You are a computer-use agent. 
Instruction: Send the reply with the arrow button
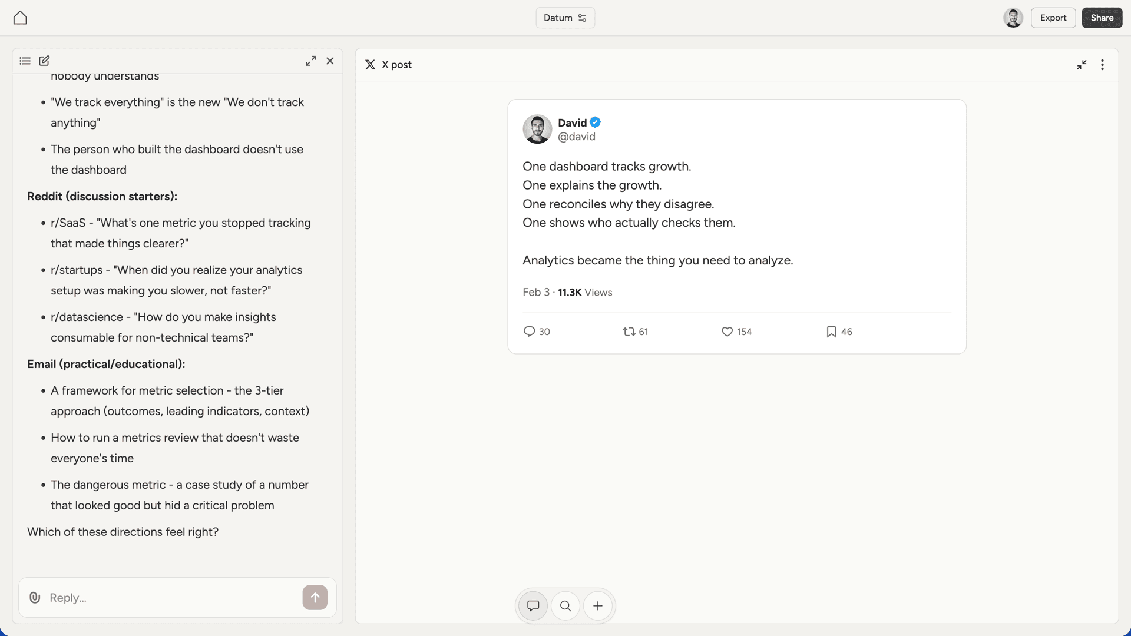315,597
